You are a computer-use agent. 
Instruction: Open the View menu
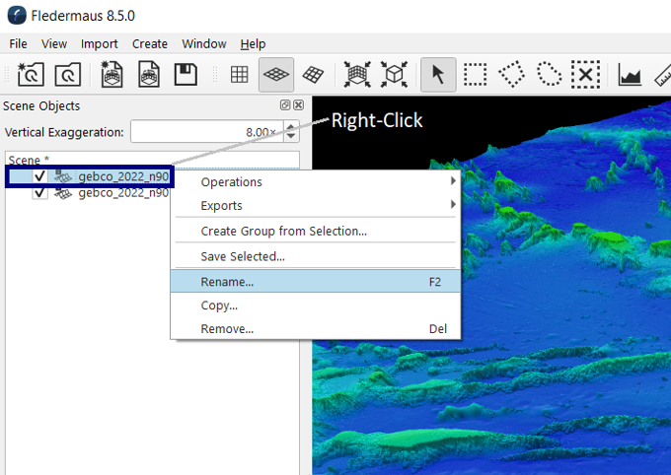[54, 43]
